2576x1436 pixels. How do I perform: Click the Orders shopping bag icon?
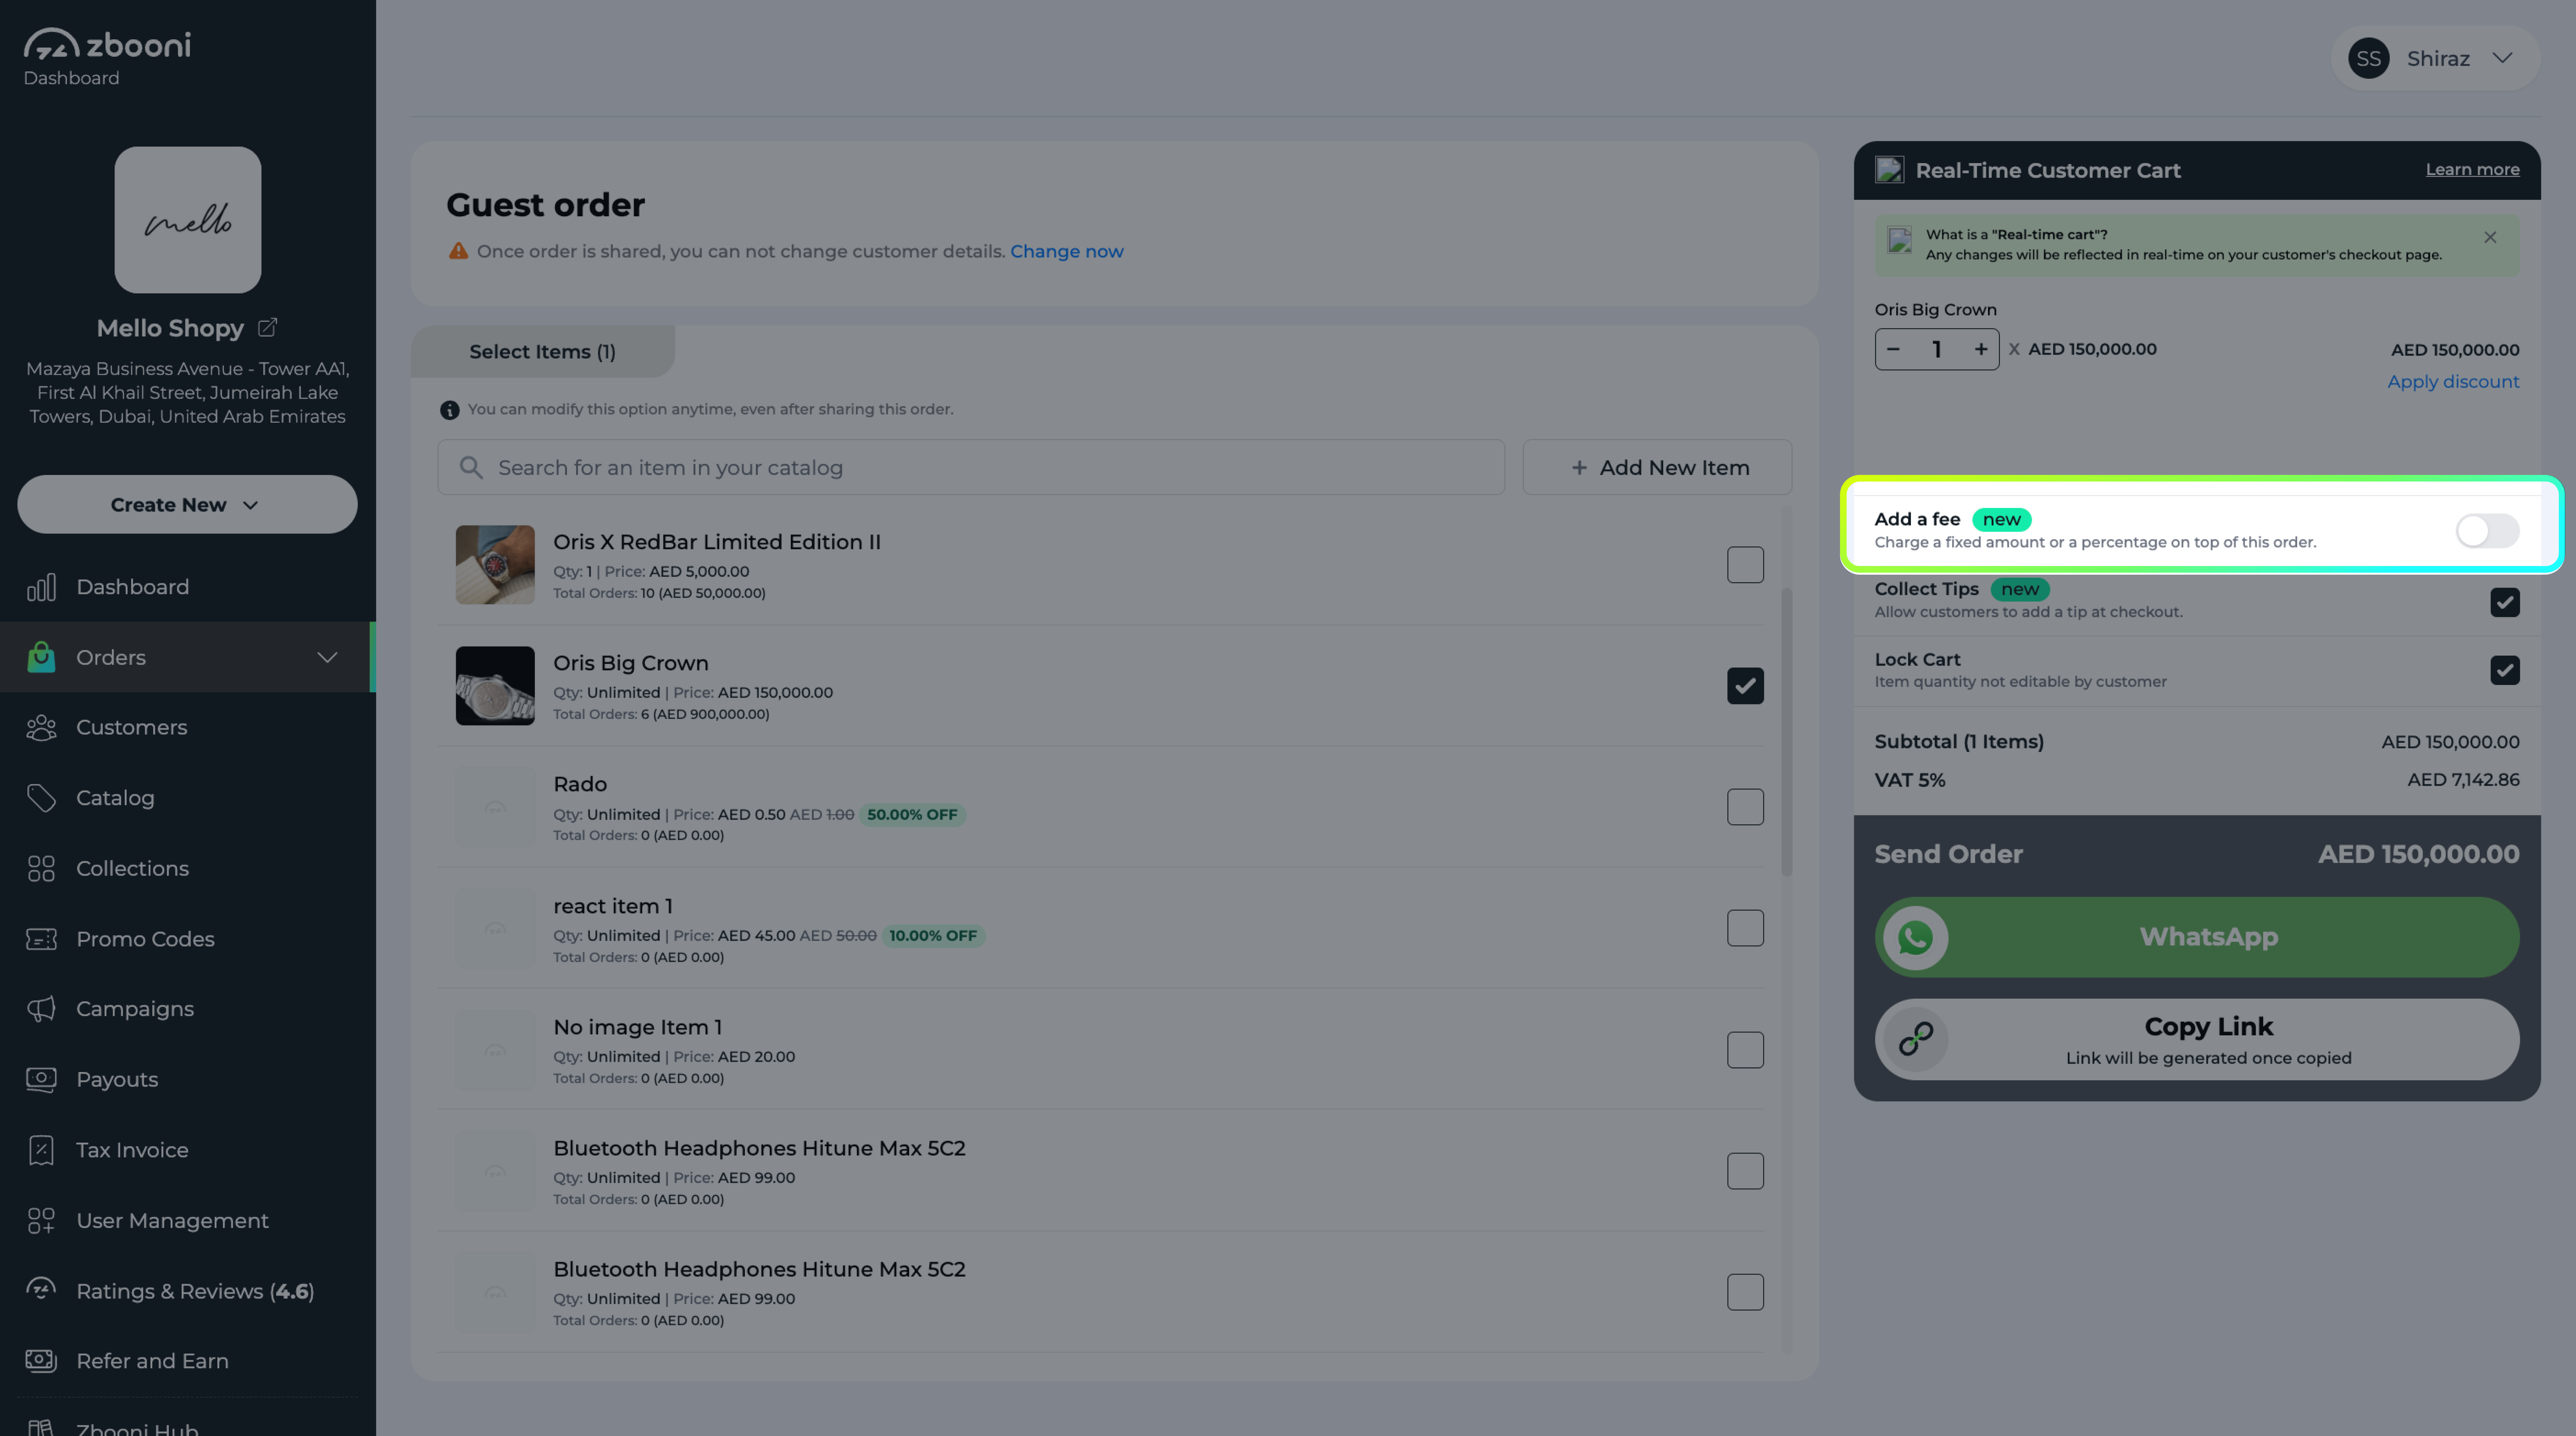41,657
